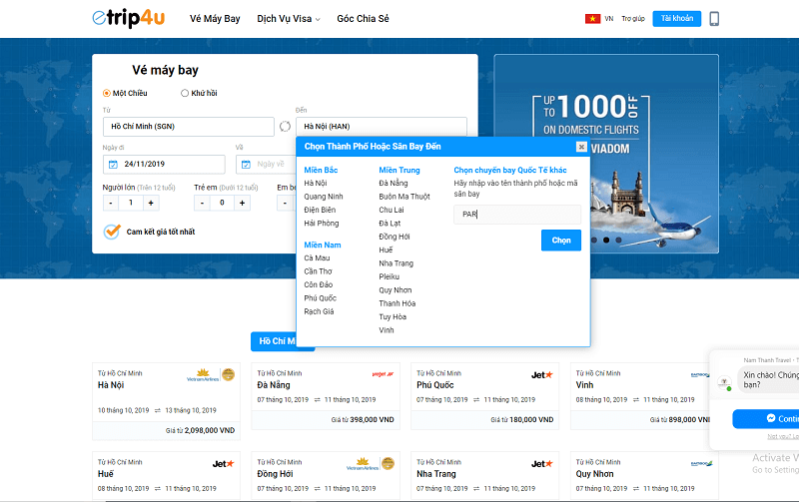Select Đà Lạt destination

(390, 223)
